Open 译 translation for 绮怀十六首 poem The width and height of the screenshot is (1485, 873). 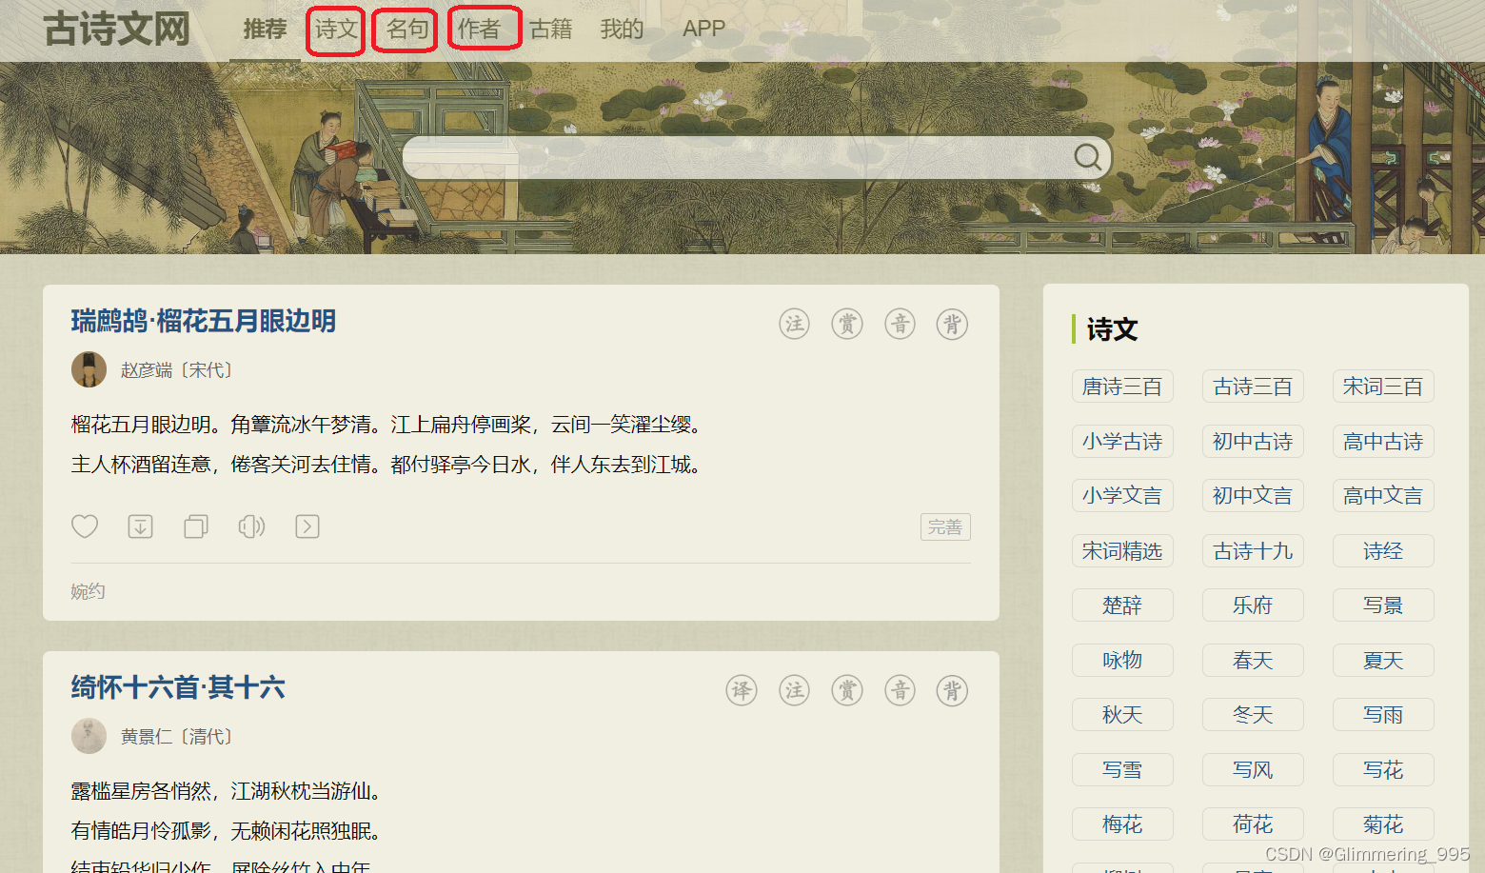click(742, 690)
